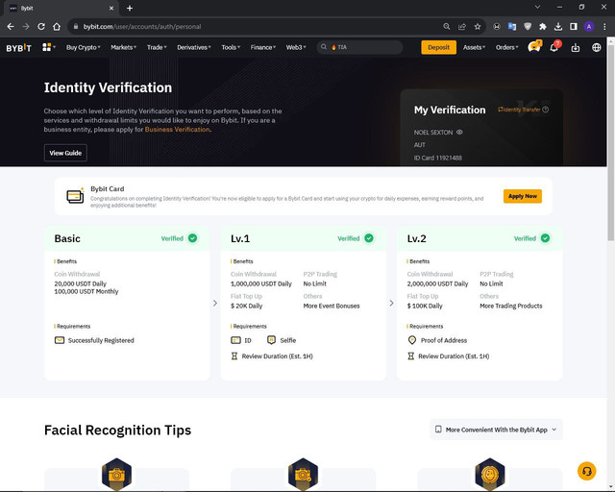
Task: Click the page vertical scrollbar
Action: tap(611, 142)
